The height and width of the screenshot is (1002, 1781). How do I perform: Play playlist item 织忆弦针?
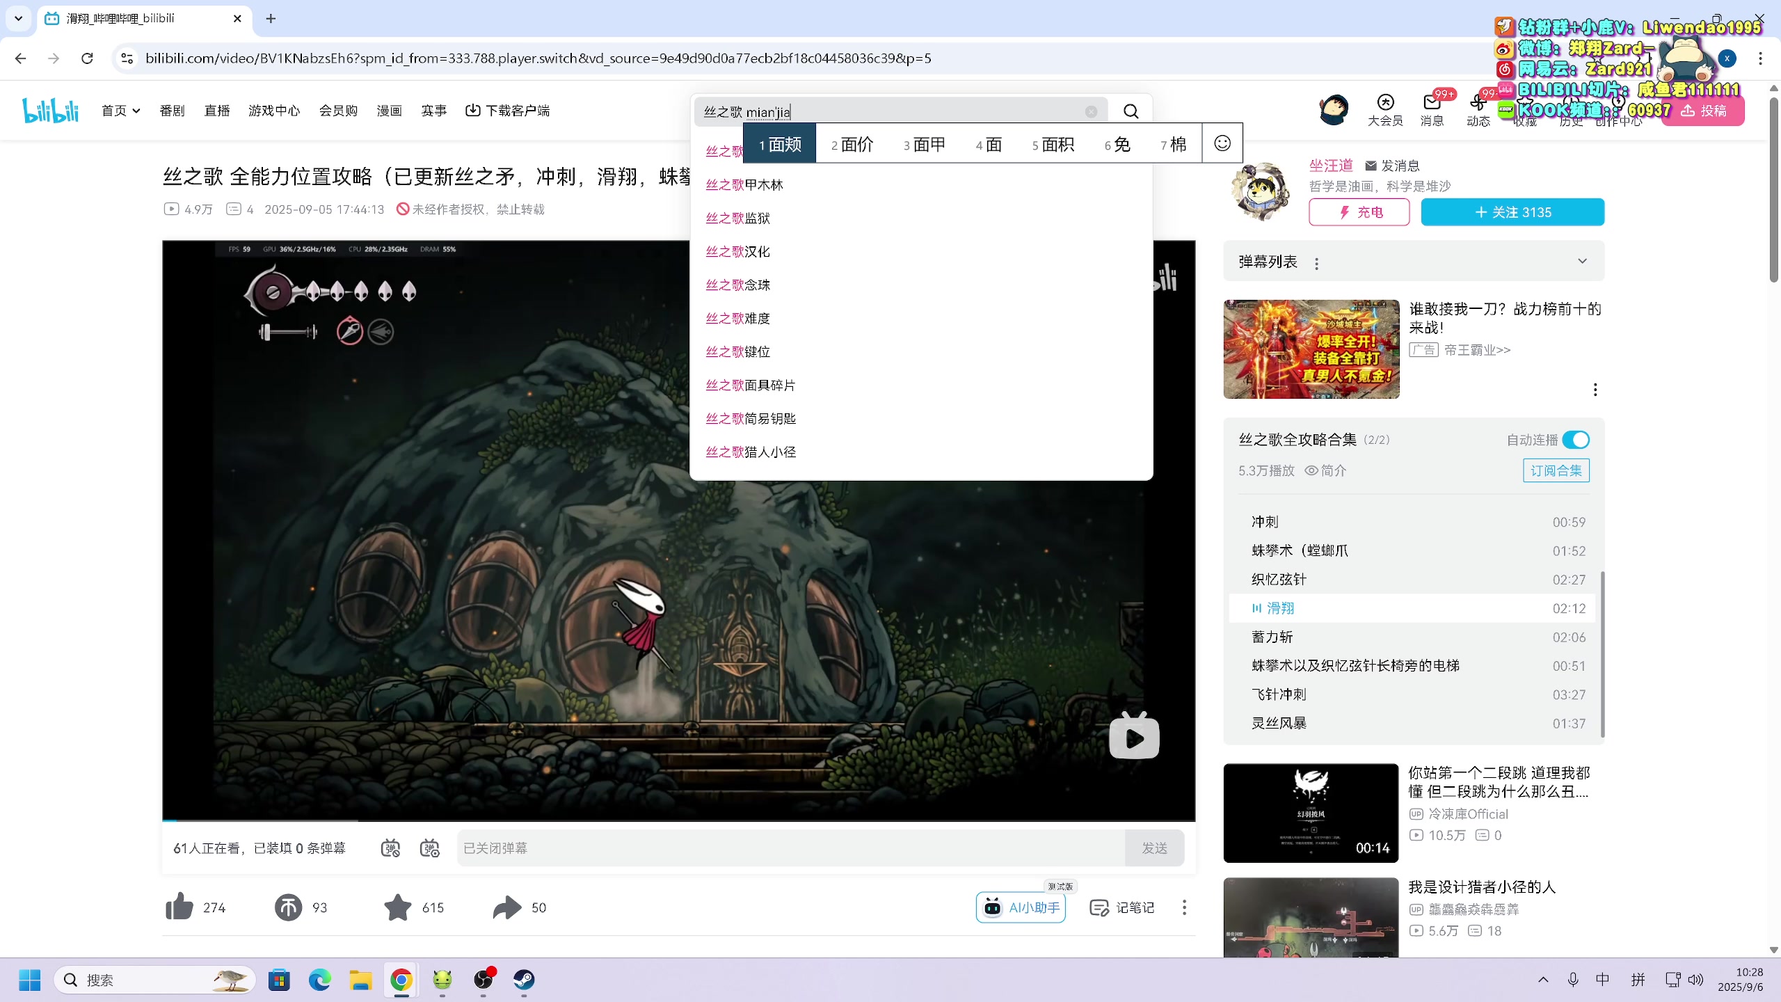[x=1414, y=580]
